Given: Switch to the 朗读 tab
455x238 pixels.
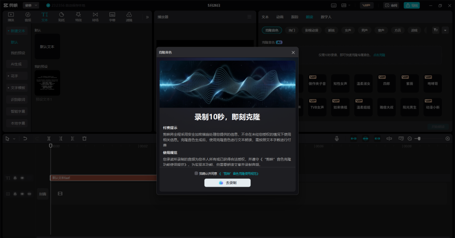Looking at the screenshot, I should coord(309,17).
